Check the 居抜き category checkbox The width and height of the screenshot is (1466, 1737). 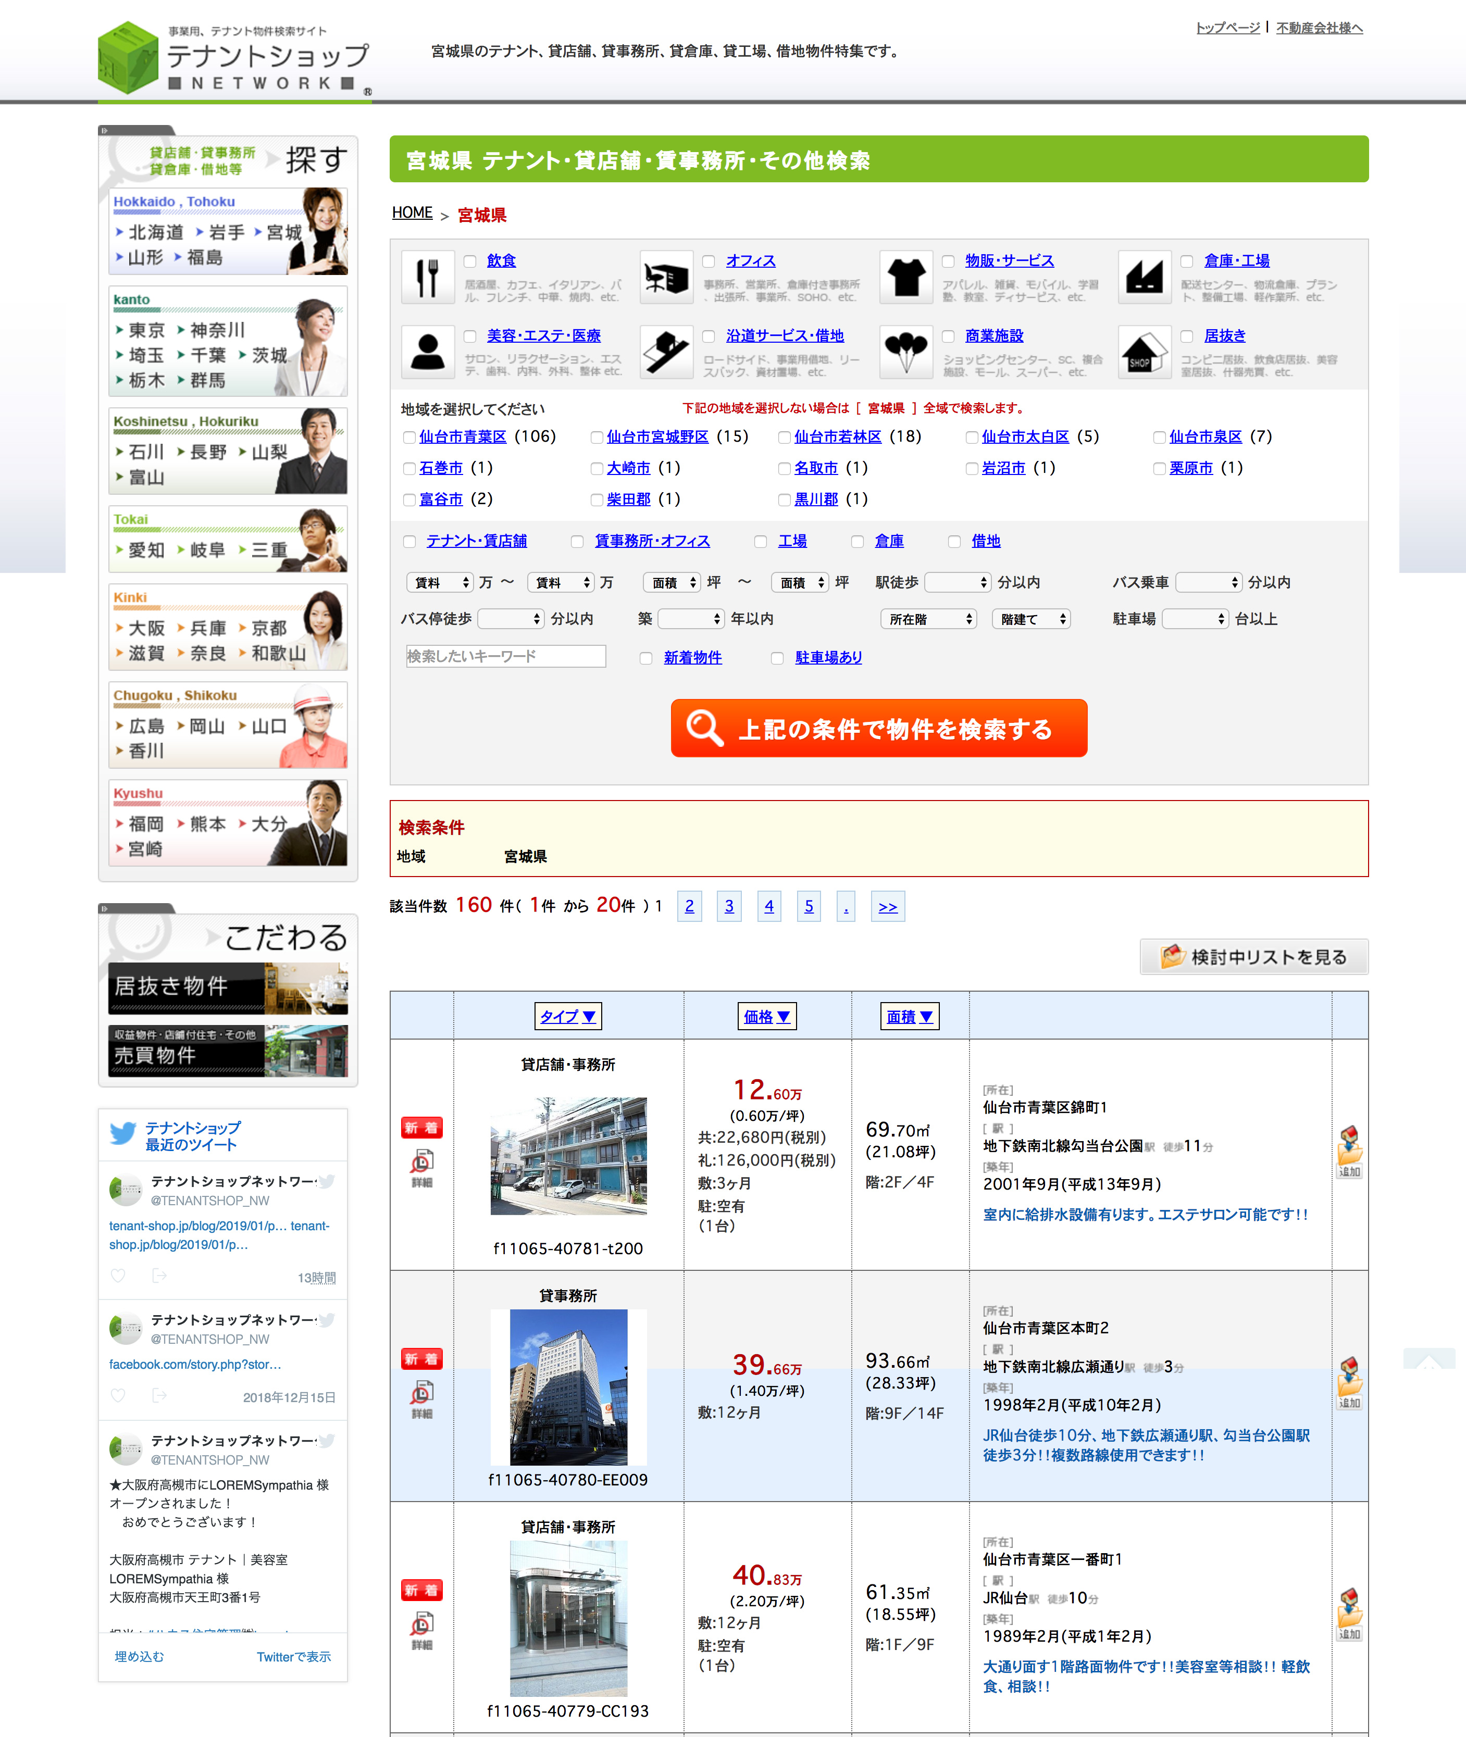[1187, 336]
